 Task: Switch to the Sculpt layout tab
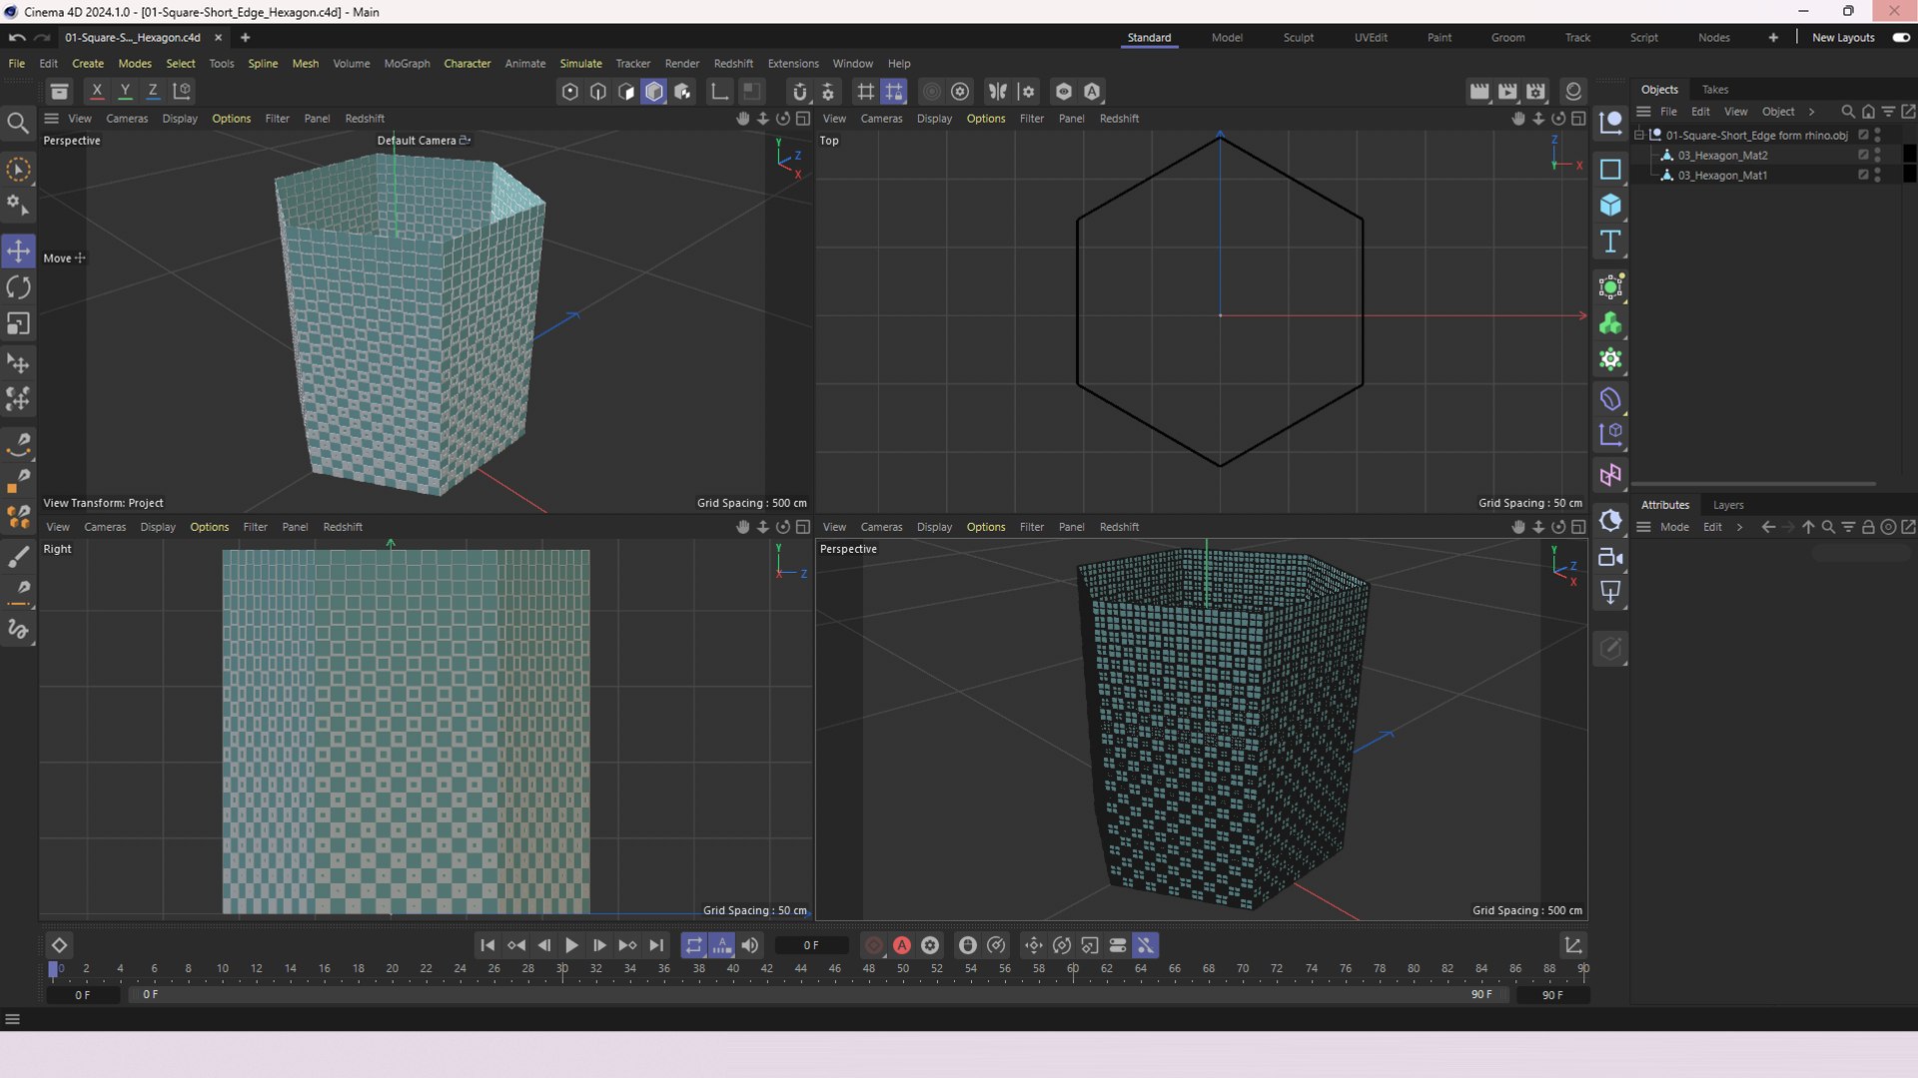point(1298,38)
